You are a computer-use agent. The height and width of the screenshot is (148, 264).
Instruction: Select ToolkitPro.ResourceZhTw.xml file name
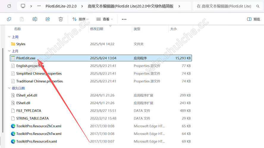tap(39, 134)
